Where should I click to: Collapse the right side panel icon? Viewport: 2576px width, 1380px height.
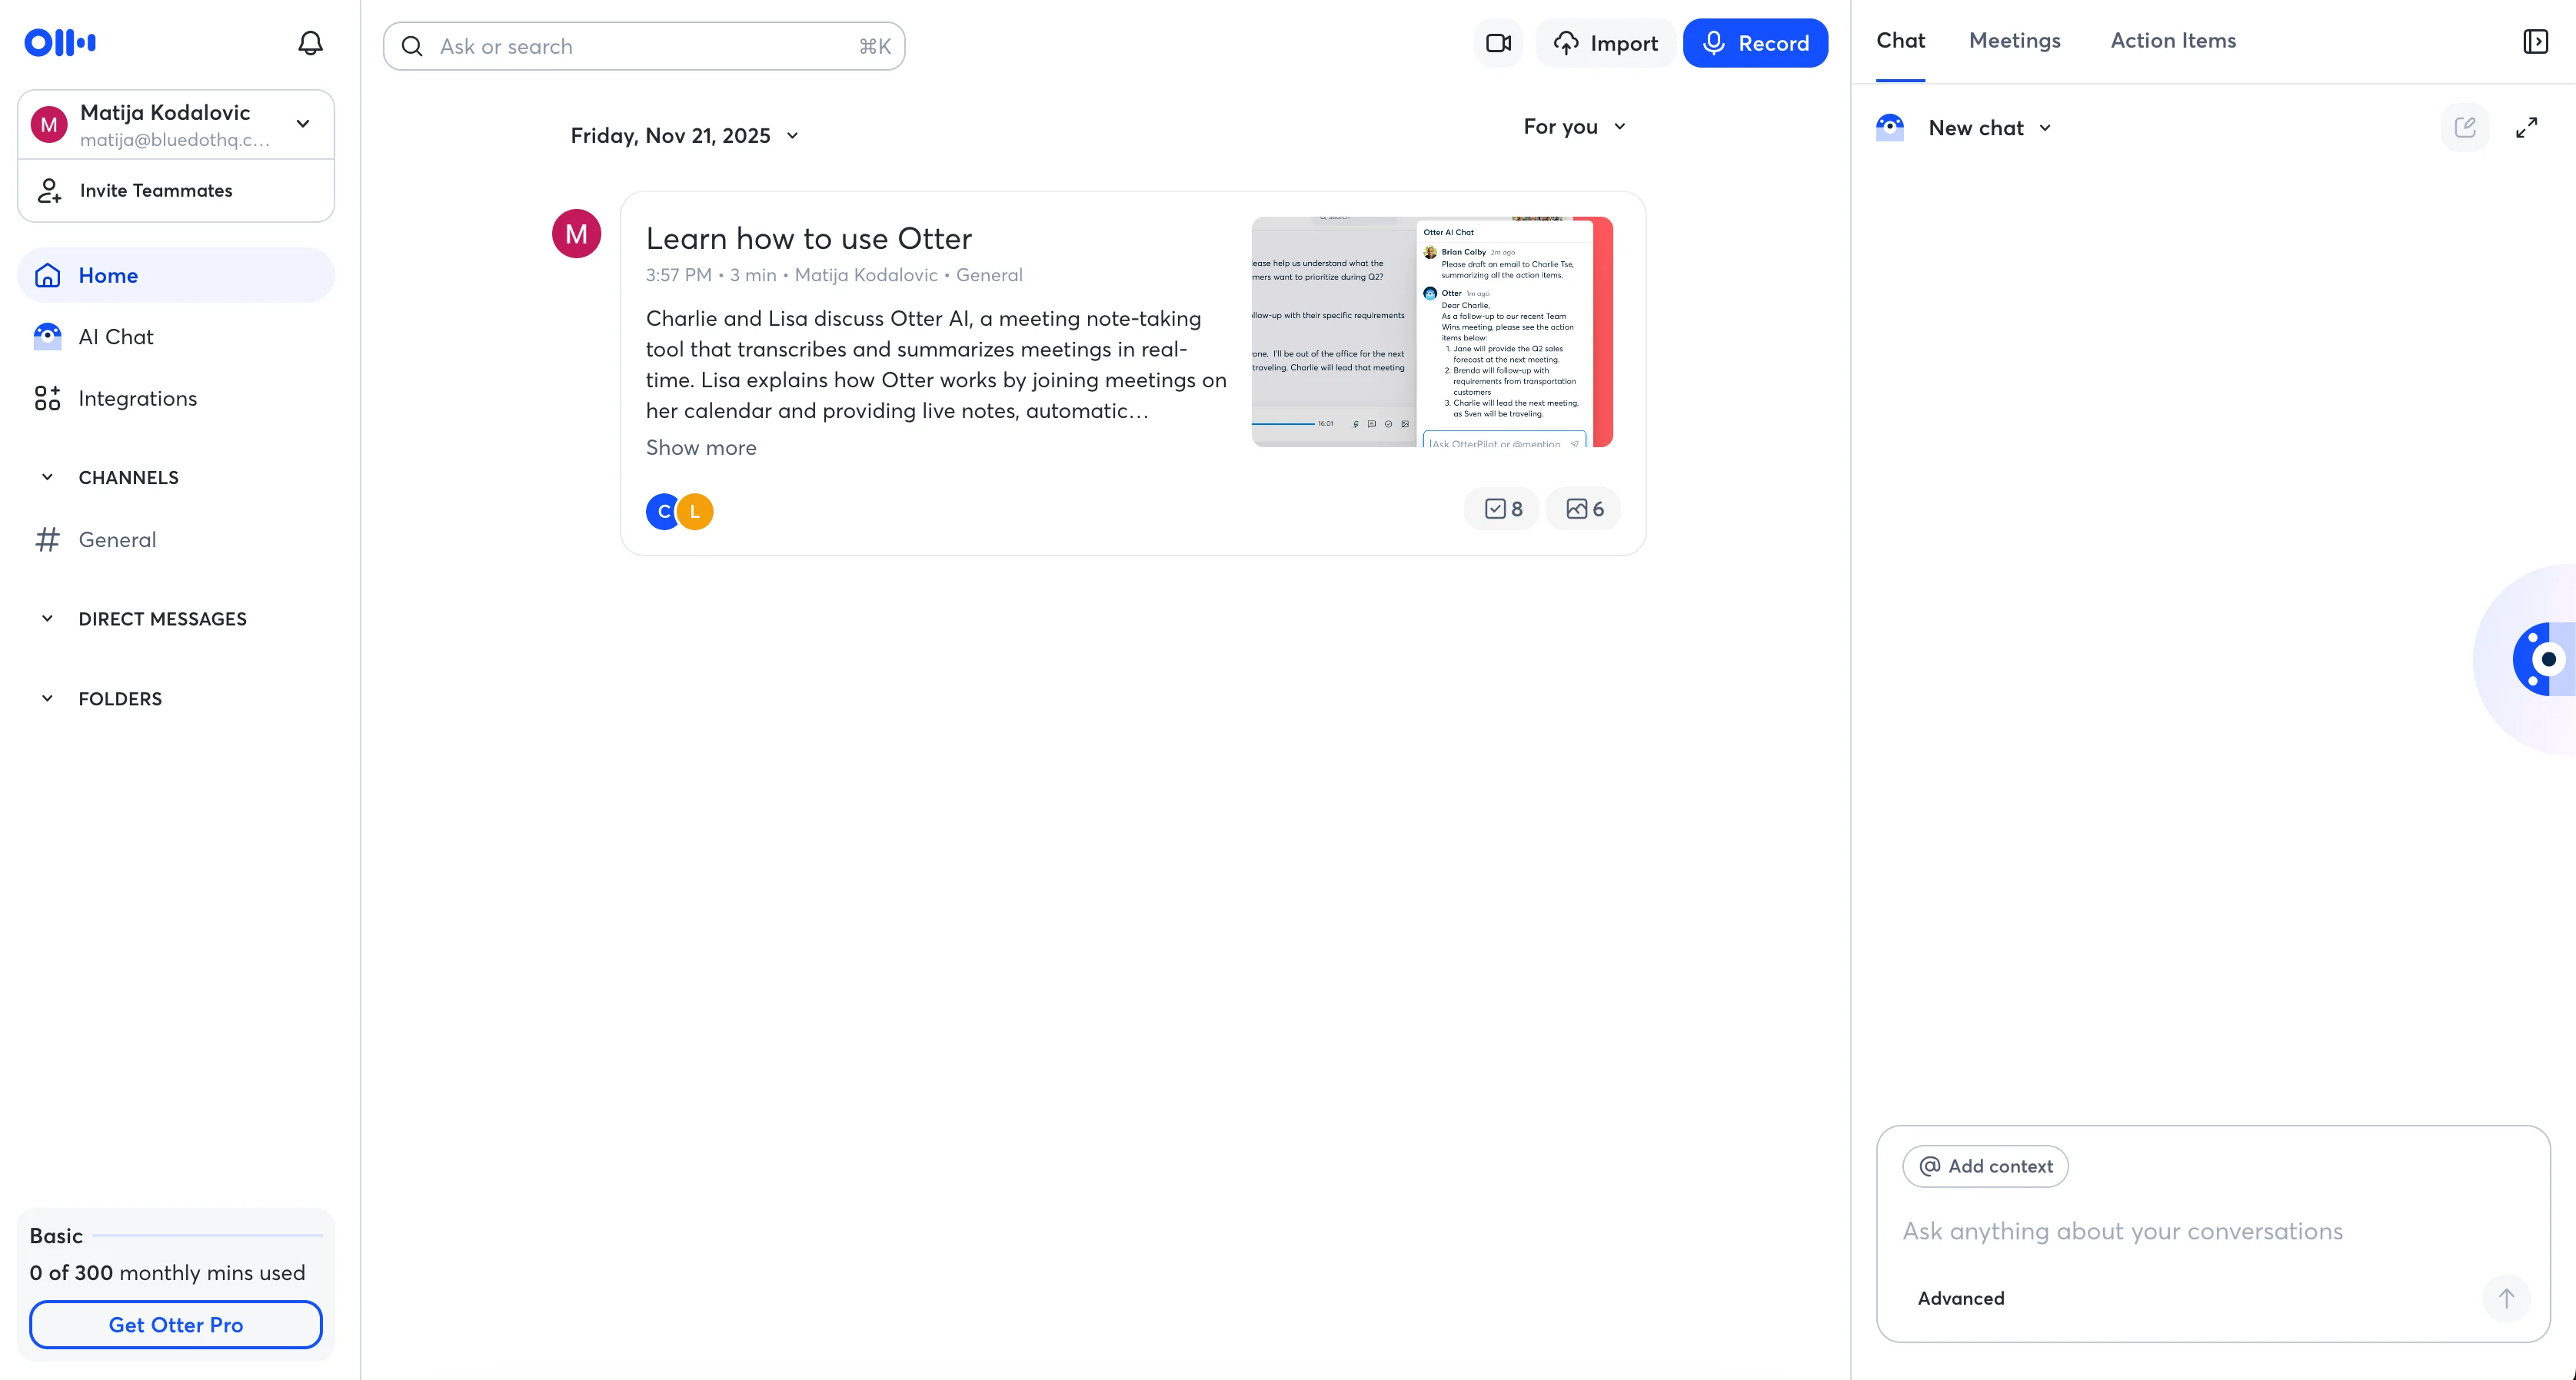[x=2535, y=41]
